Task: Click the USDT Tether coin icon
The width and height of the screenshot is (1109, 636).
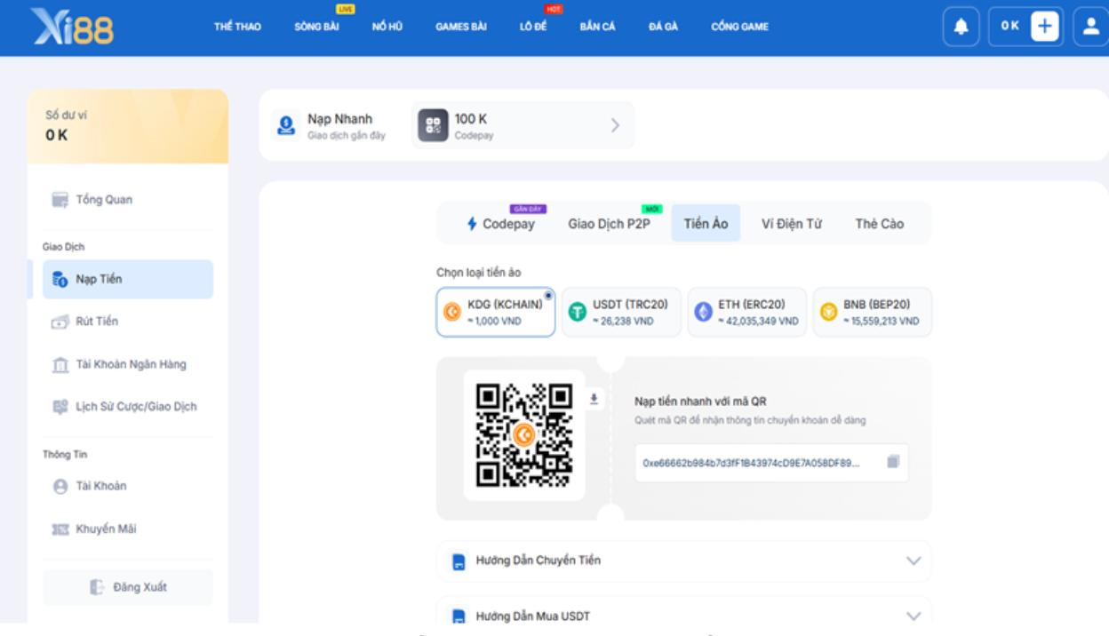Action: 578,312
